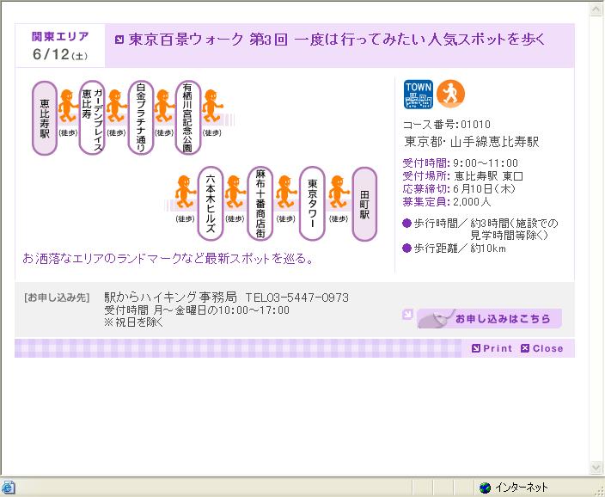Click the お洒落なエリアのランドマーク description text

click(x=168, y=258)
